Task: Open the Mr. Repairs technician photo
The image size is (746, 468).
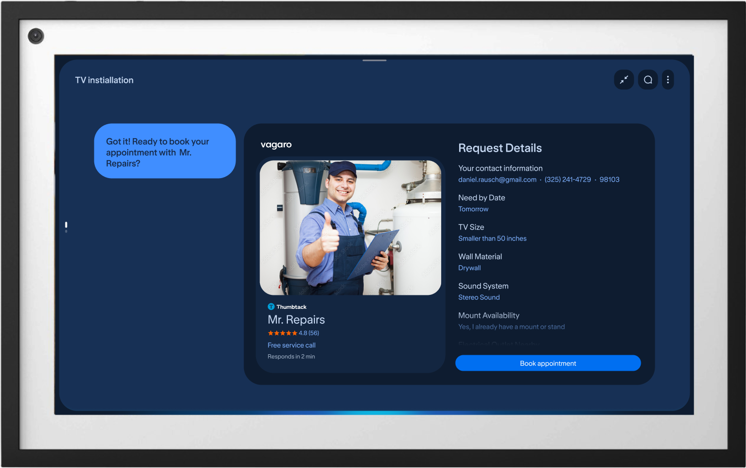Action: click(350, 228)
